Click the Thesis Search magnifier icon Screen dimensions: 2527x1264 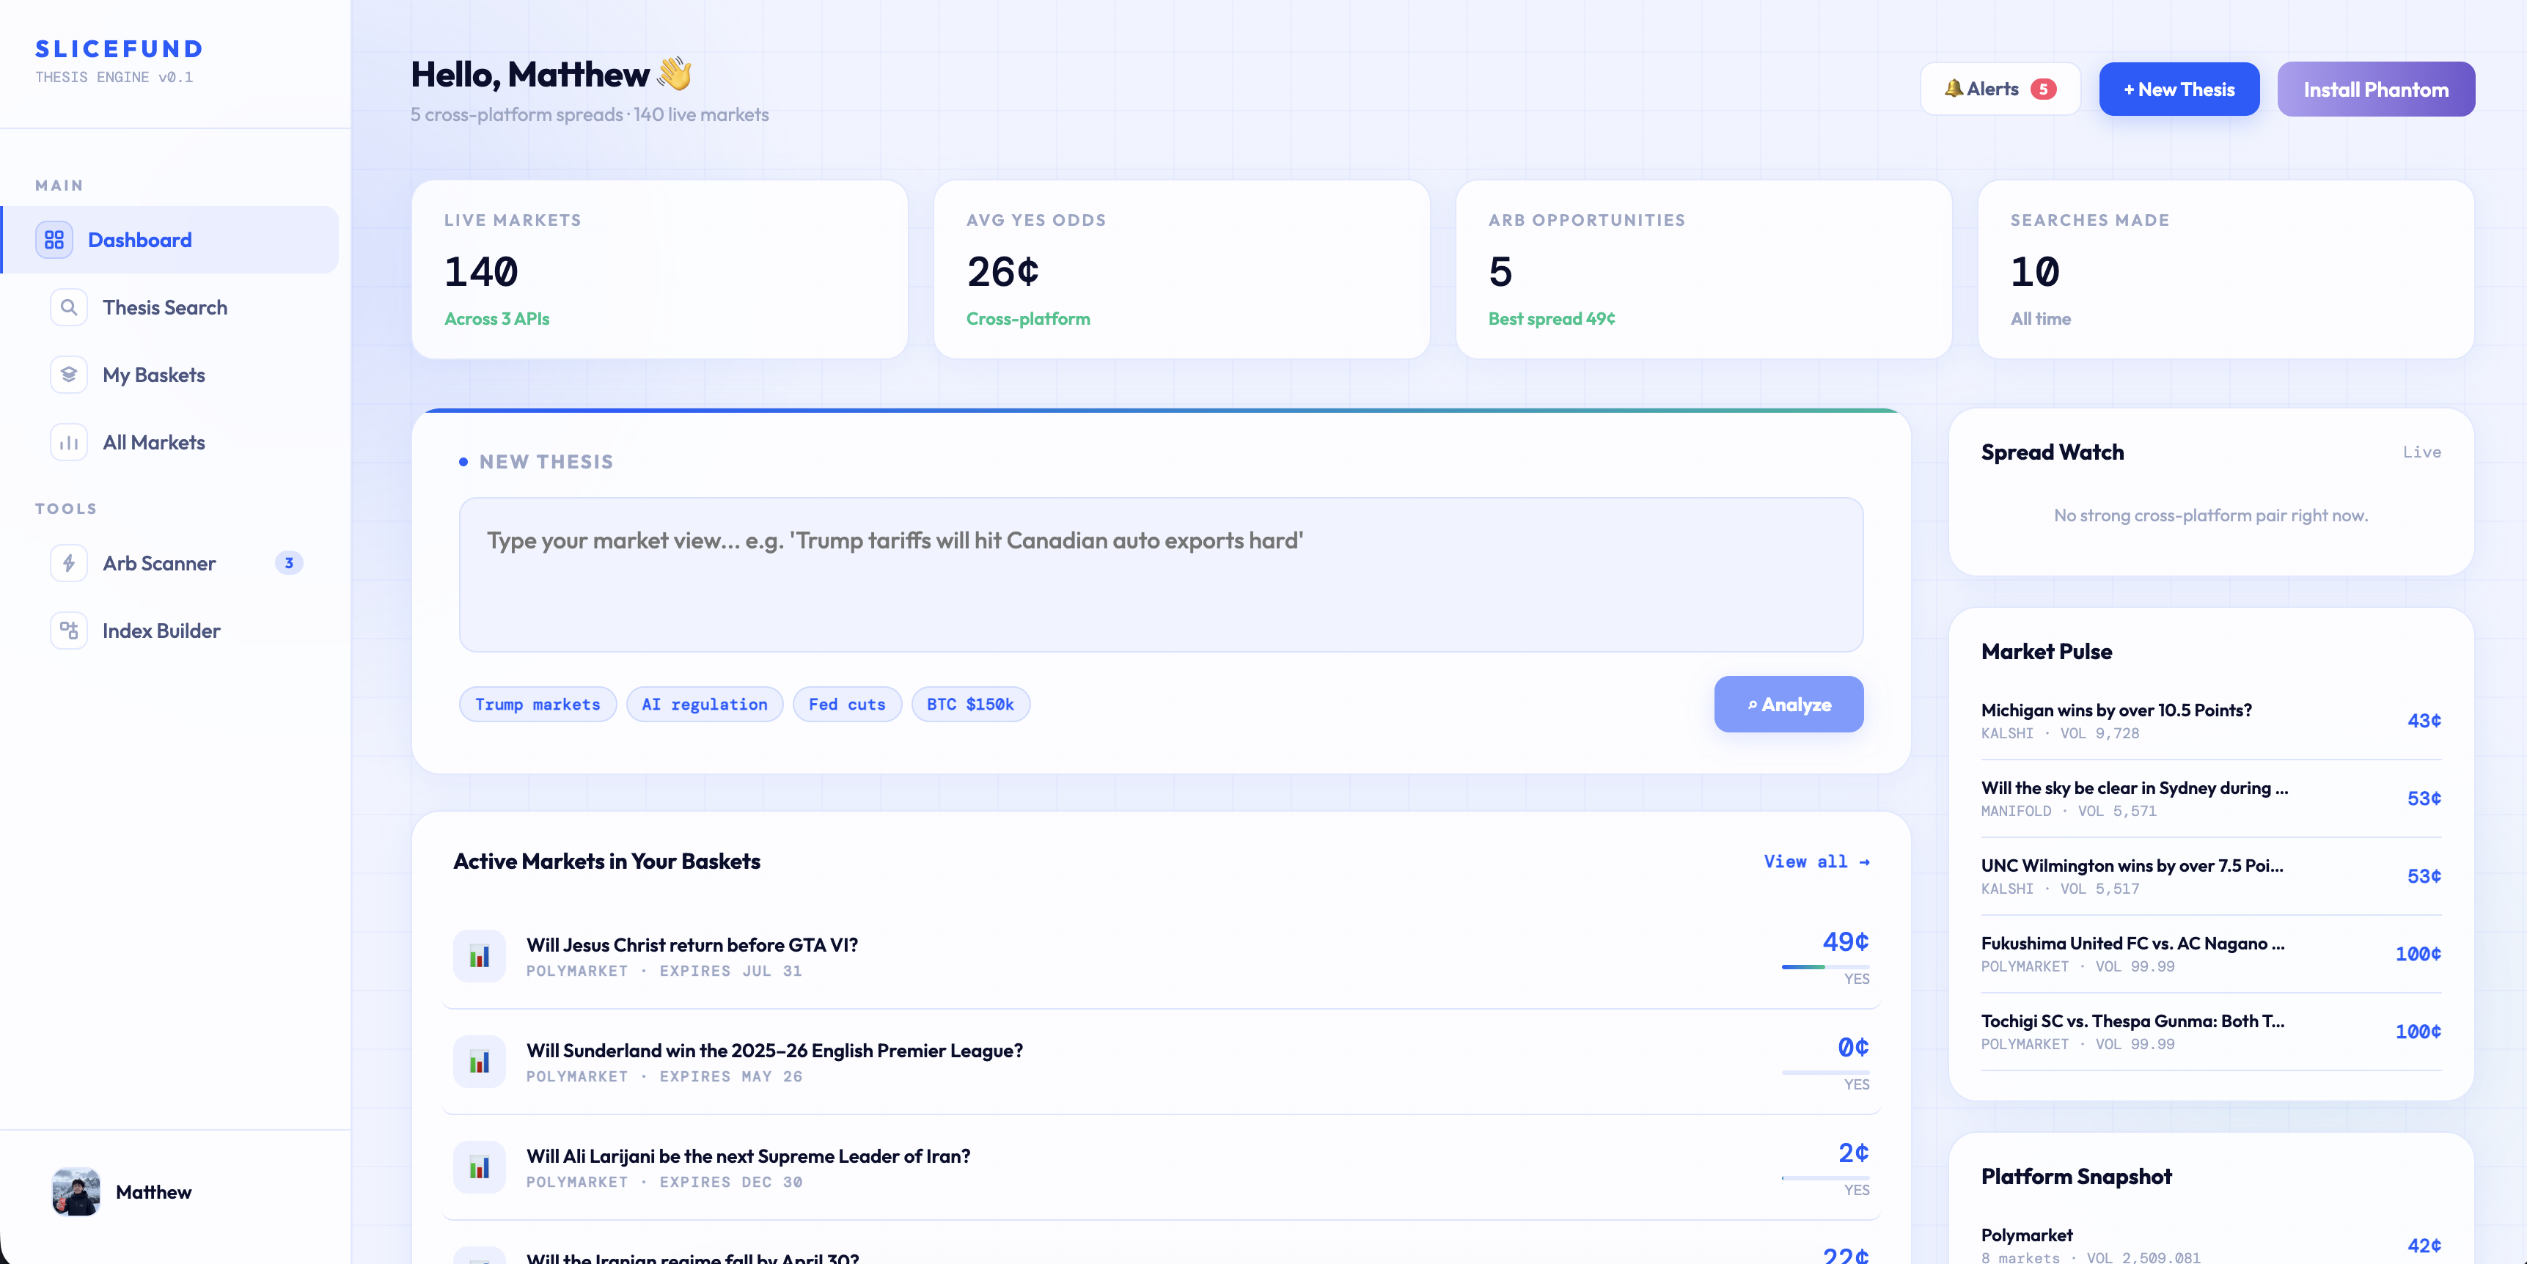69,307
